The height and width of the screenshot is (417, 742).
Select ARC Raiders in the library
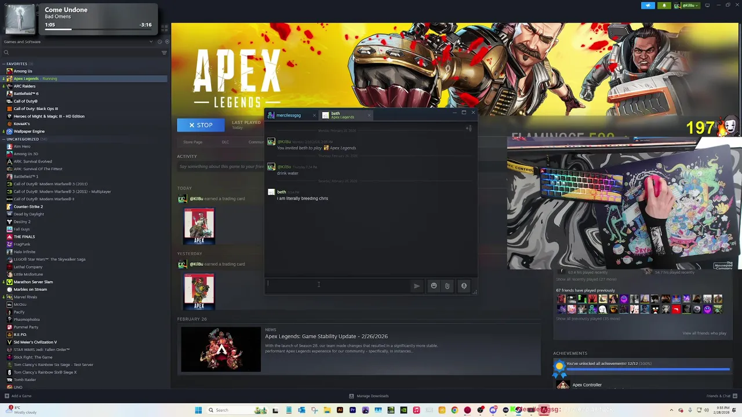24,86
